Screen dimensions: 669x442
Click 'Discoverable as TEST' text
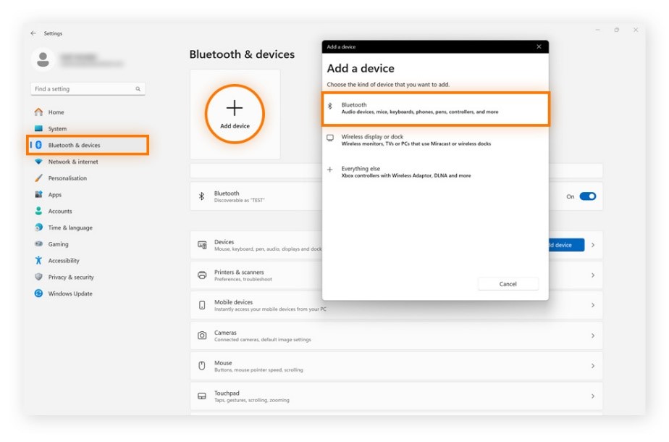pyautogui.click(x=240, y=200)
